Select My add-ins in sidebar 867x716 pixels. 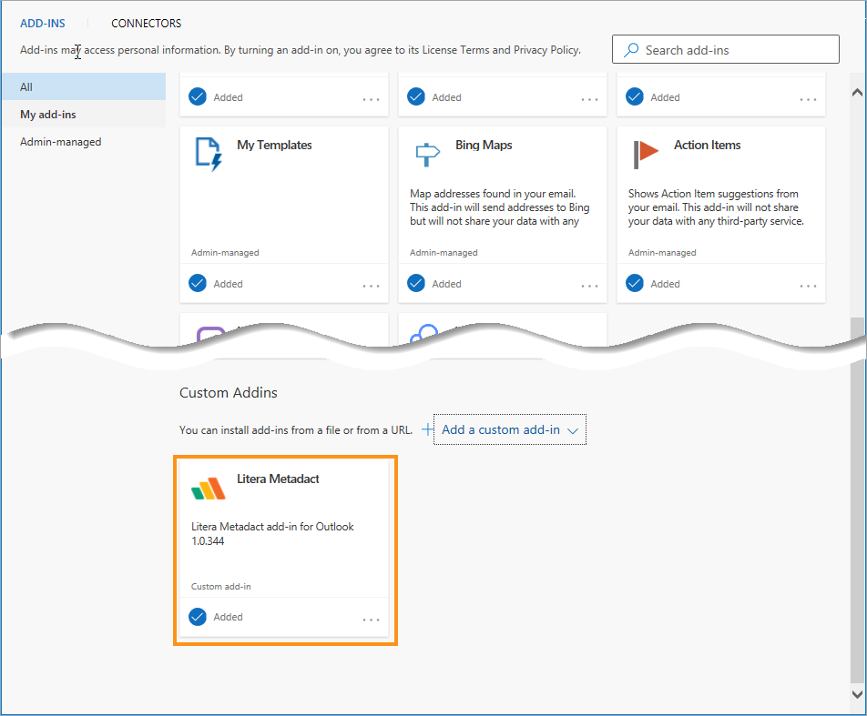pos(84,115)
